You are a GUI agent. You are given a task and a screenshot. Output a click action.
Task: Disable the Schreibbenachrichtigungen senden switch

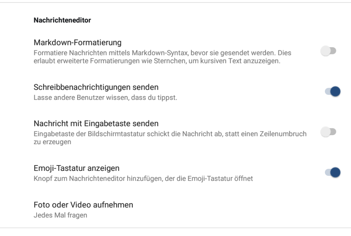(x=332, y=92)
